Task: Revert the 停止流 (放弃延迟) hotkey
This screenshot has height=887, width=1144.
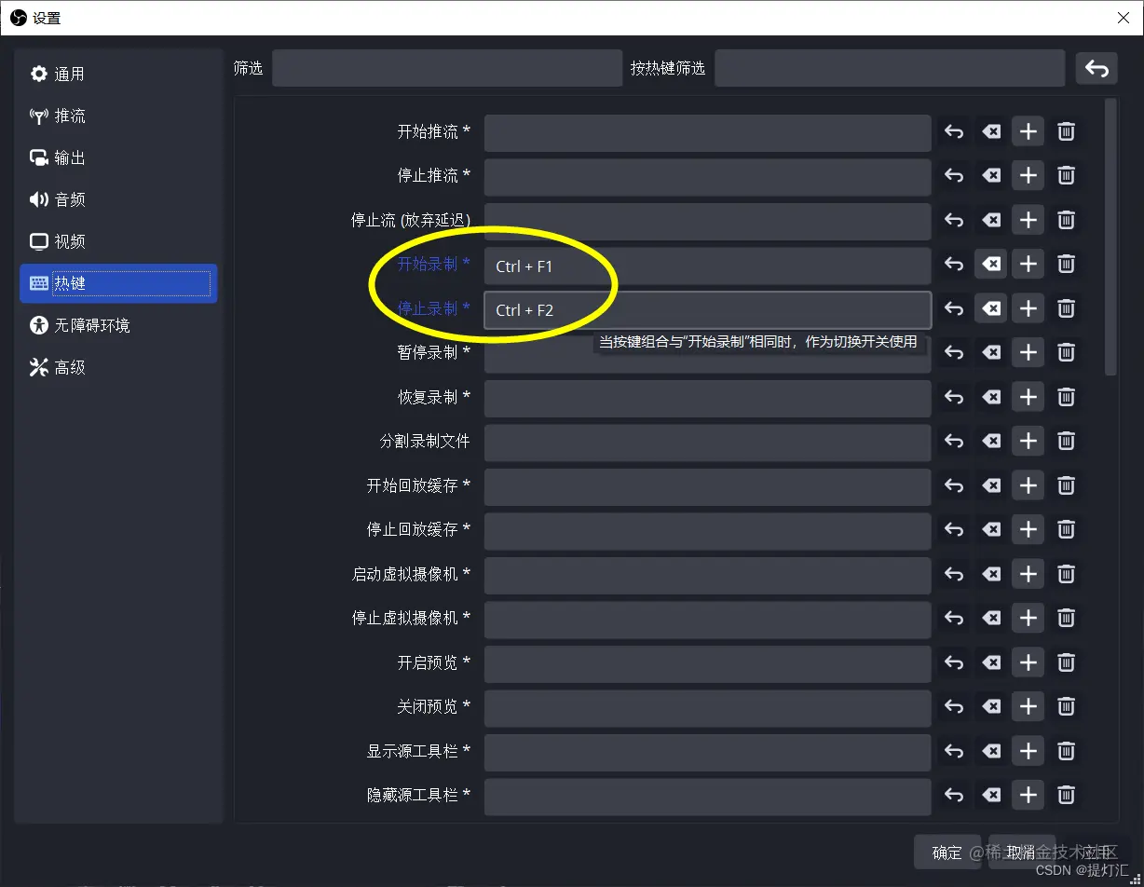Action: pos(954,221)
